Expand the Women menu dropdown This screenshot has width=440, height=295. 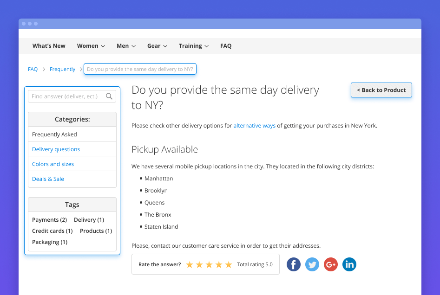point(91,46)
